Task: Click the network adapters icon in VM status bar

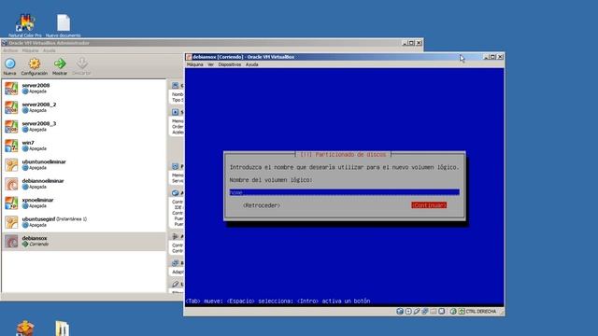Action: click(x=425, y=311)
